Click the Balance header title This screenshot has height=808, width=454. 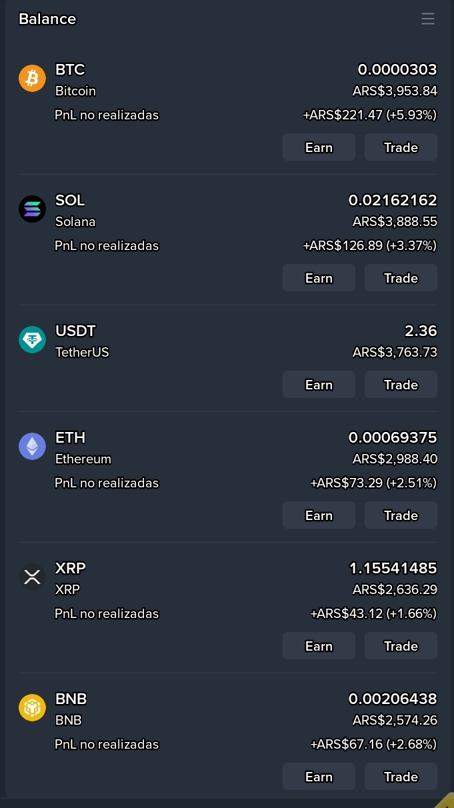47,19
